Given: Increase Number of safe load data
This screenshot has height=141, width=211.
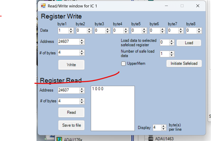Looking at the screenshot, I should tap(171, 53).
